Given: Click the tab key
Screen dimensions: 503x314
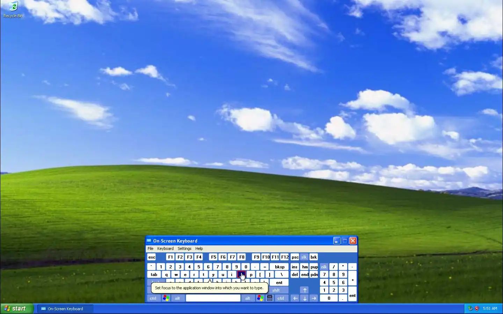Looking at the screenshot, I should (x=154, y=275).
